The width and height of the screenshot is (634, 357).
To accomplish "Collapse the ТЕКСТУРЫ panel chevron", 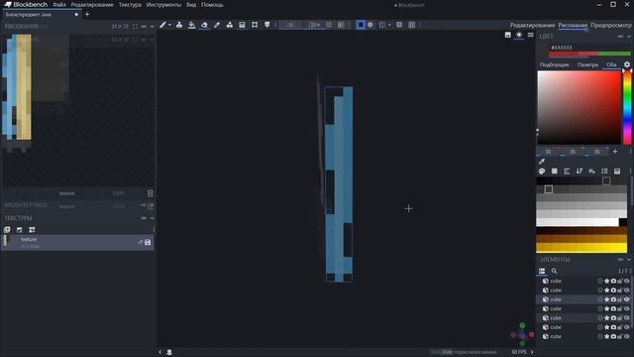I will 152,218.
